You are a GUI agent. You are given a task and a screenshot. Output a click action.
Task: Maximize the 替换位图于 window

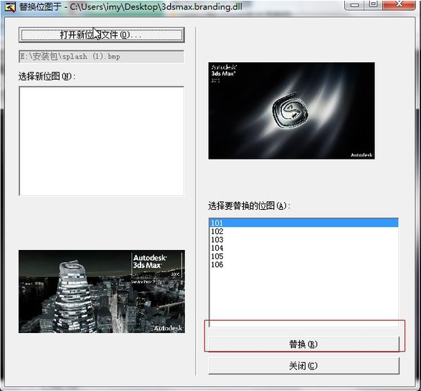(374, 4)
